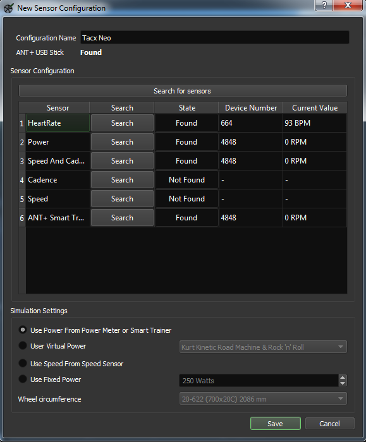The height and width of the screenshot is (442, 366).
Task: Choose Use Speed From Speed Sensor
Action: coord(23,363)
